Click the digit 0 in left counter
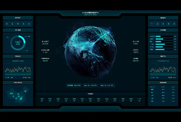Screen dimensions: 181x122 coord(6,24)
